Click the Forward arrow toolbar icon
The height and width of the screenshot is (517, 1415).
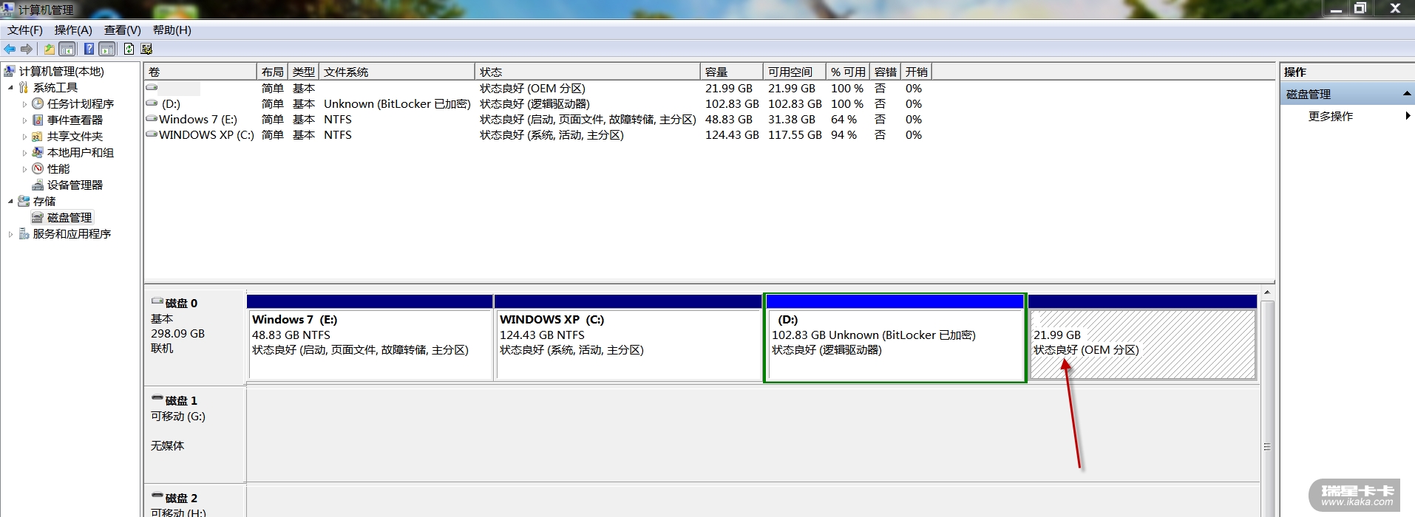coord(27,49)
